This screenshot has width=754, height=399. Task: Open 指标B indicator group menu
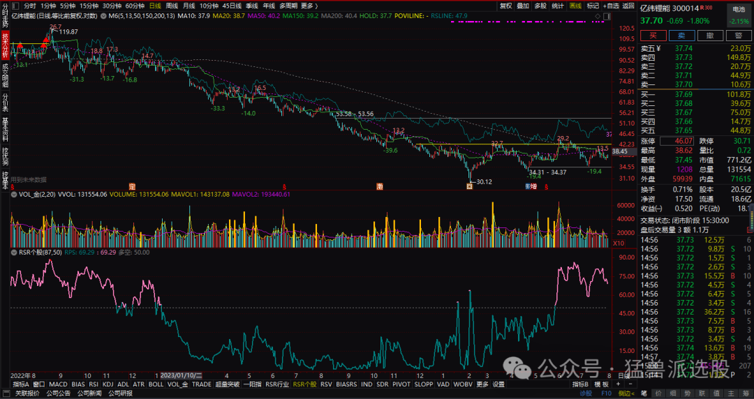pos(580,384)
